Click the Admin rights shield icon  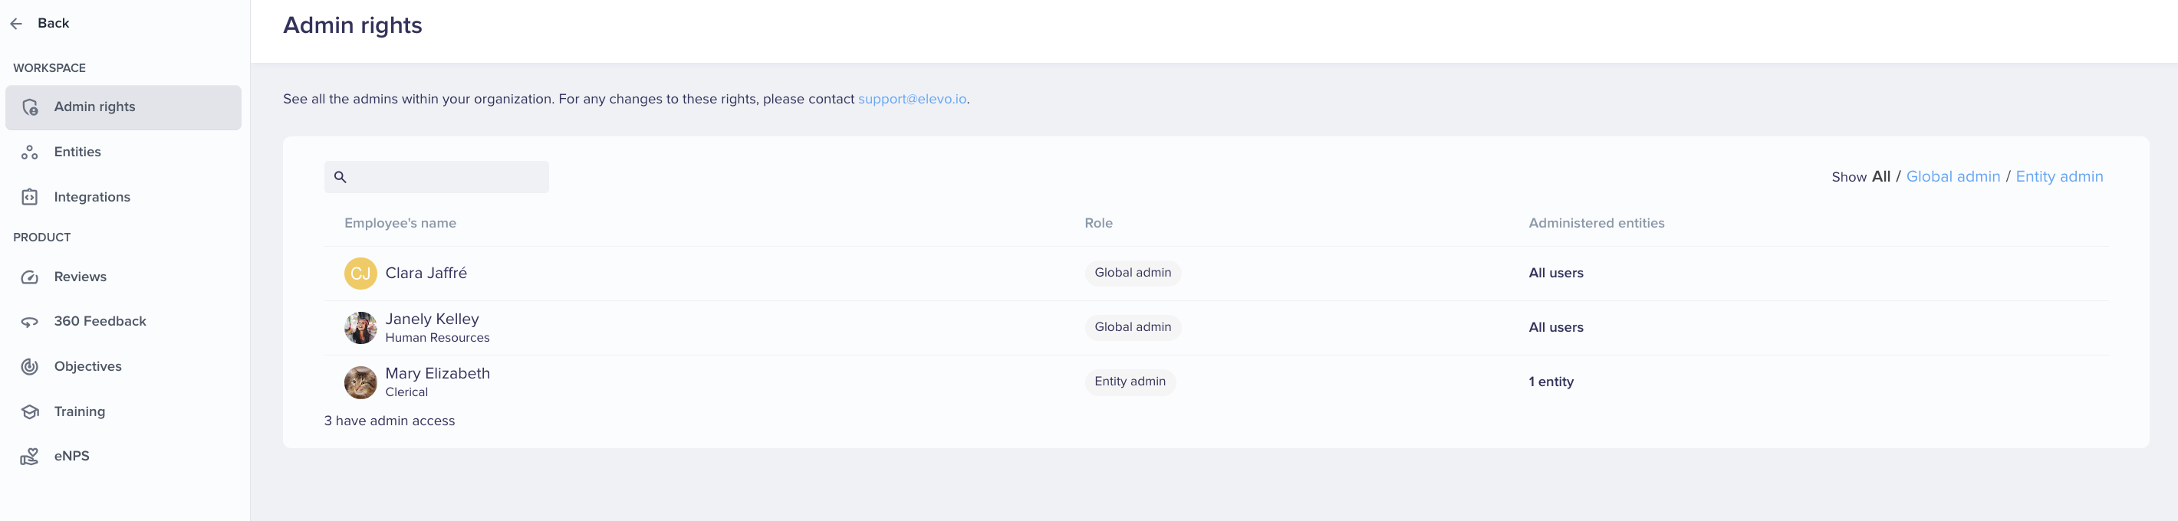tap(30, 107)
